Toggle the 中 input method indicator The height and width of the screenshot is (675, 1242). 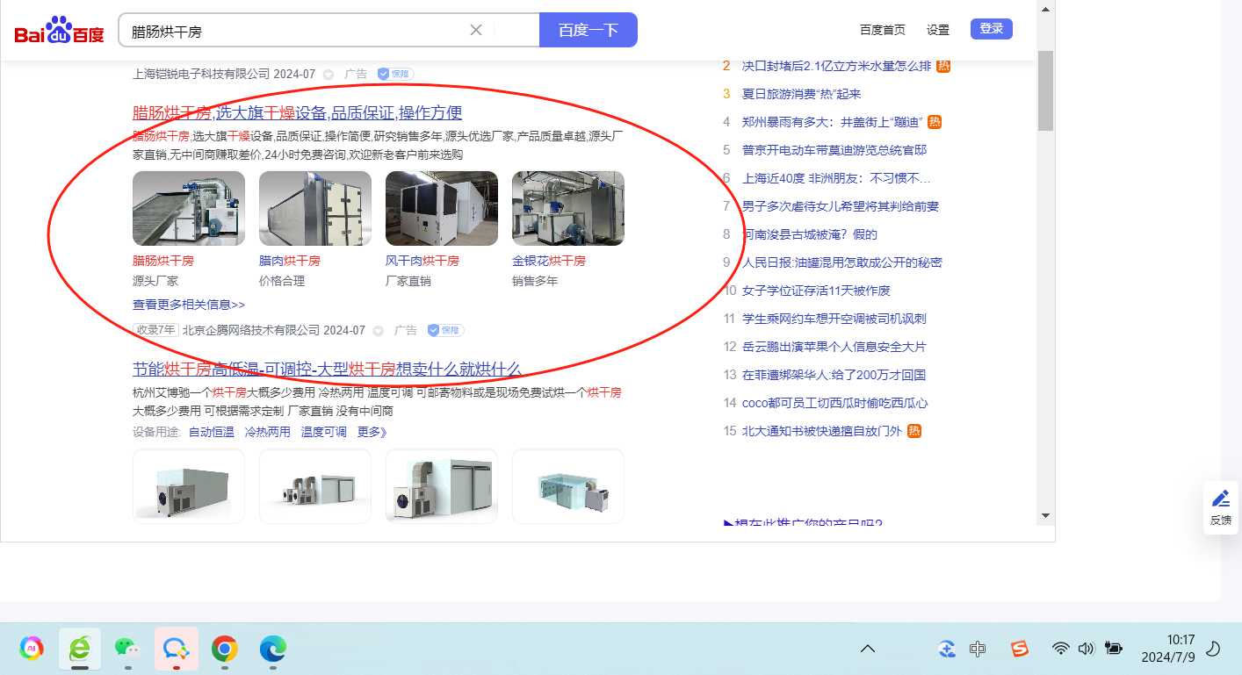pos(978,649)
